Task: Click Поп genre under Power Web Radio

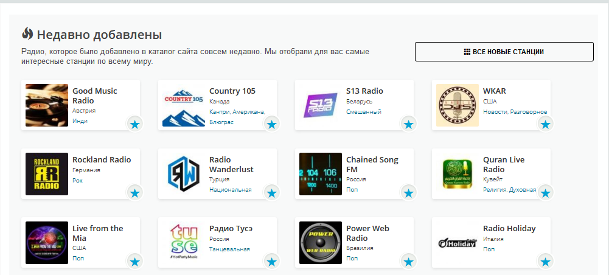Action: pyautogui.click(x=352, y=259)
